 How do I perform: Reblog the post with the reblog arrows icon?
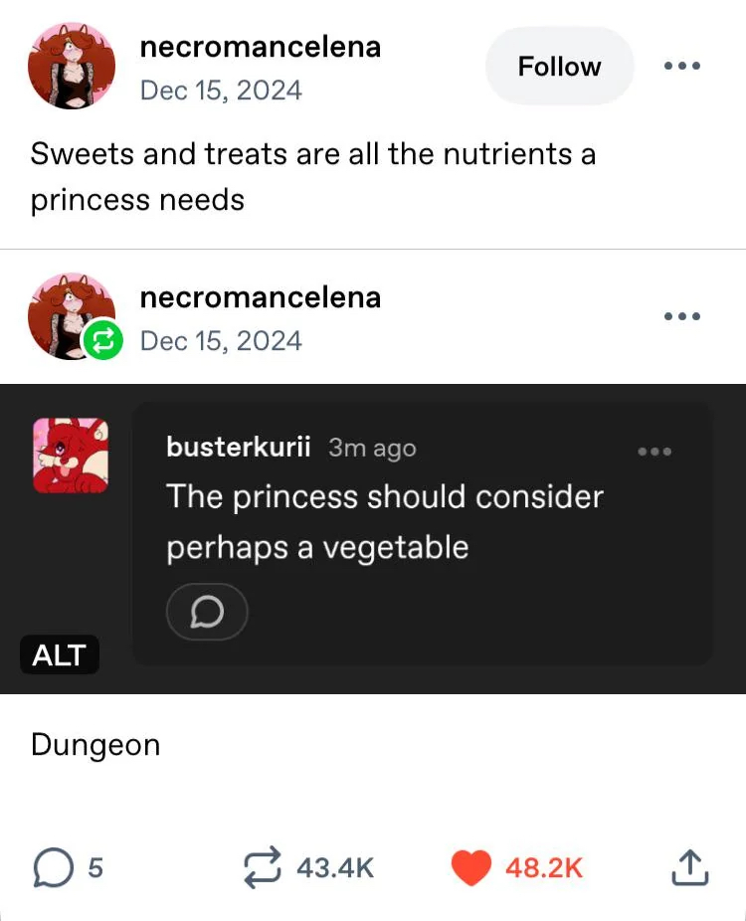[263, 867]
